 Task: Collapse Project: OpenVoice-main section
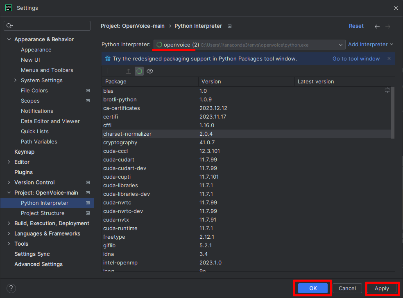click(x=9, y=193)
